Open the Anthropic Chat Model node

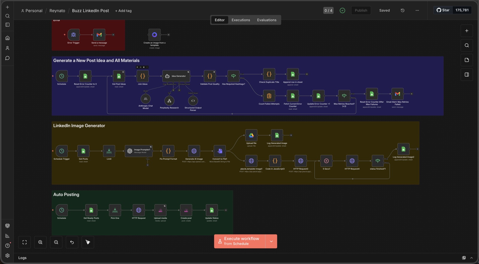(145, 99)
